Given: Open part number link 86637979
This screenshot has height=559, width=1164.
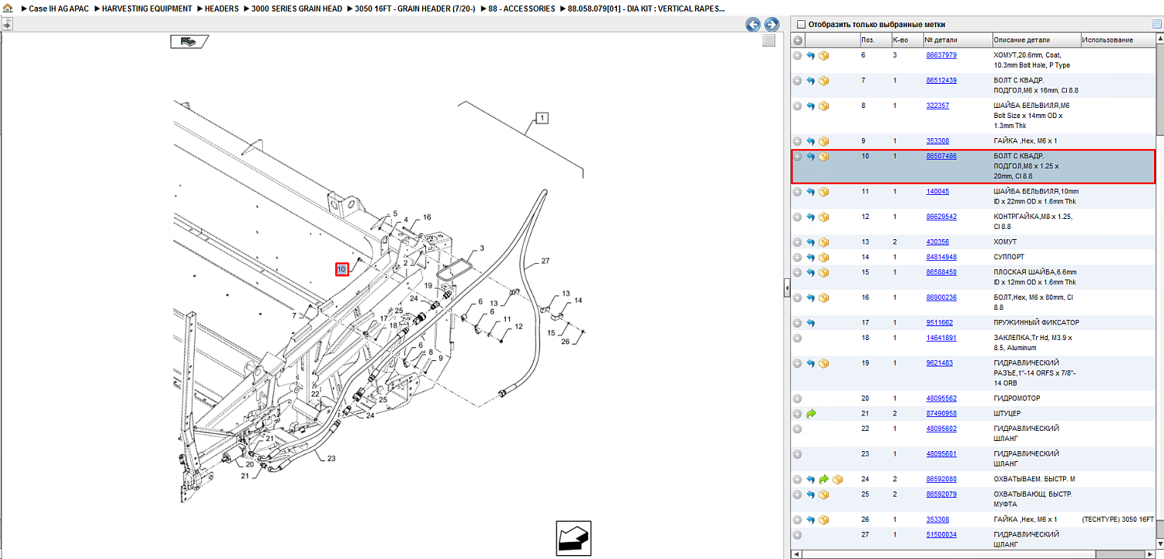Looking at the screenshot, I should [x=941, y=56].
